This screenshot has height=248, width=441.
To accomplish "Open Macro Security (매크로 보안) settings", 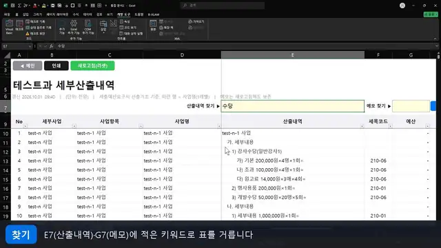I will [35, 34].
